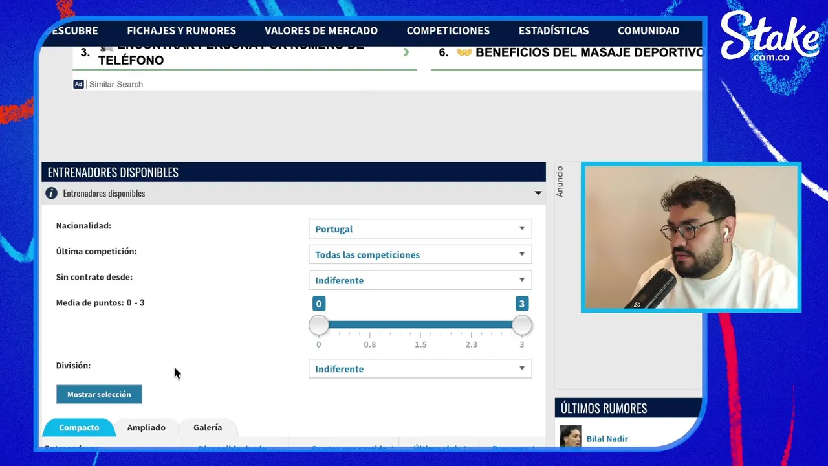Open the Bilal Nadir rumor link
Viewport: 828px width, 466px height.
coord(607,439)
